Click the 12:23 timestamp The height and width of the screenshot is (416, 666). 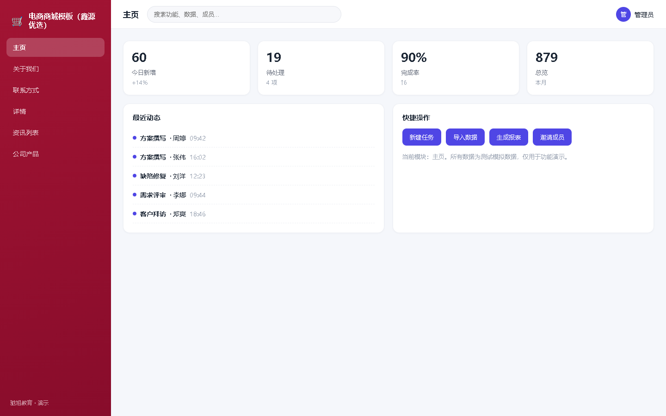(x=197, y=176)
